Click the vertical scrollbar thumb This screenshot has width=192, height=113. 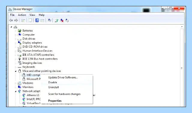pyautogui.click(x=182, y=68)
